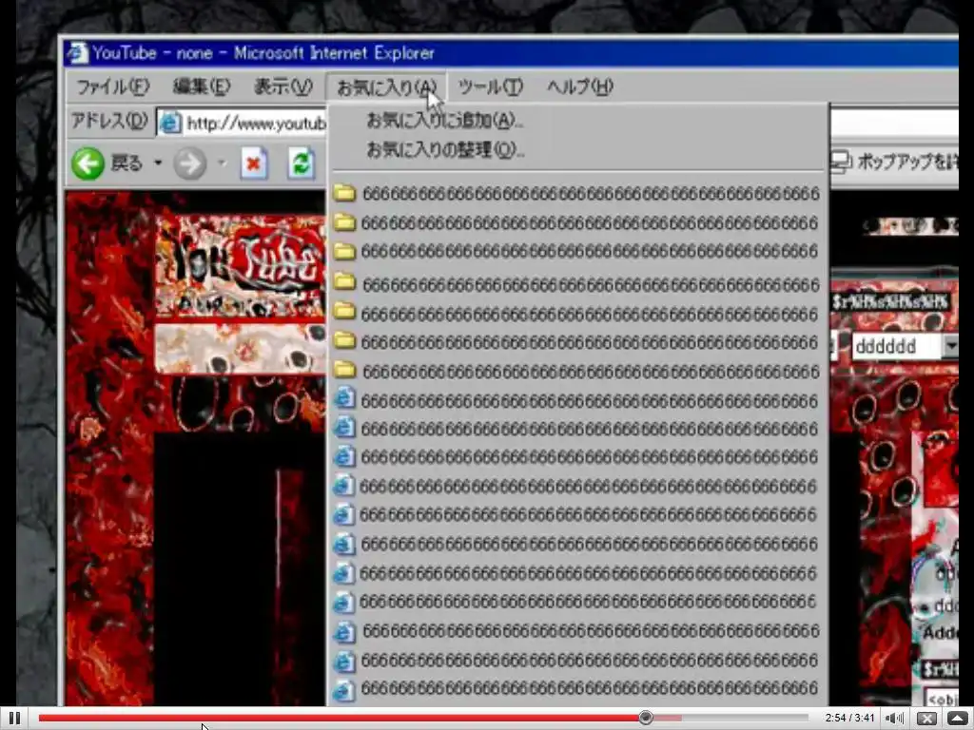Mute the player with speaker icon

click(894, 719)
